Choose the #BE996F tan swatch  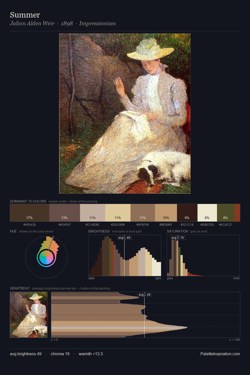click(x=166, y=213)
